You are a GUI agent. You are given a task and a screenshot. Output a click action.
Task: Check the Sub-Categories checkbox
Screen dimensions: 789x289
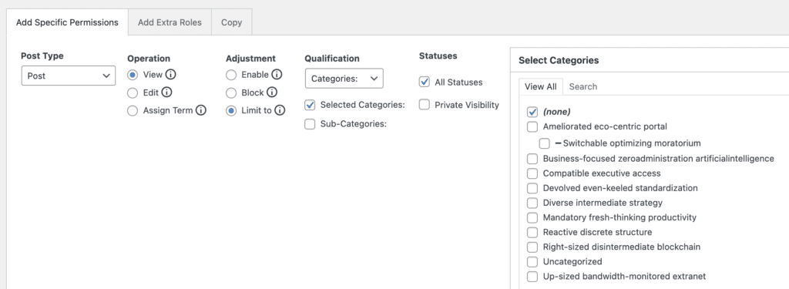coord(310,124)
